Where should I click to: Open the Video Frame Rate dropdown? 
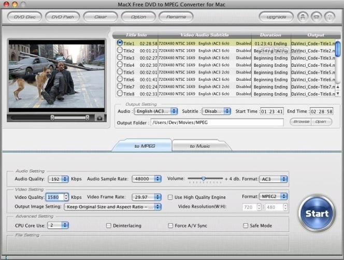click(x=147, y=197)
